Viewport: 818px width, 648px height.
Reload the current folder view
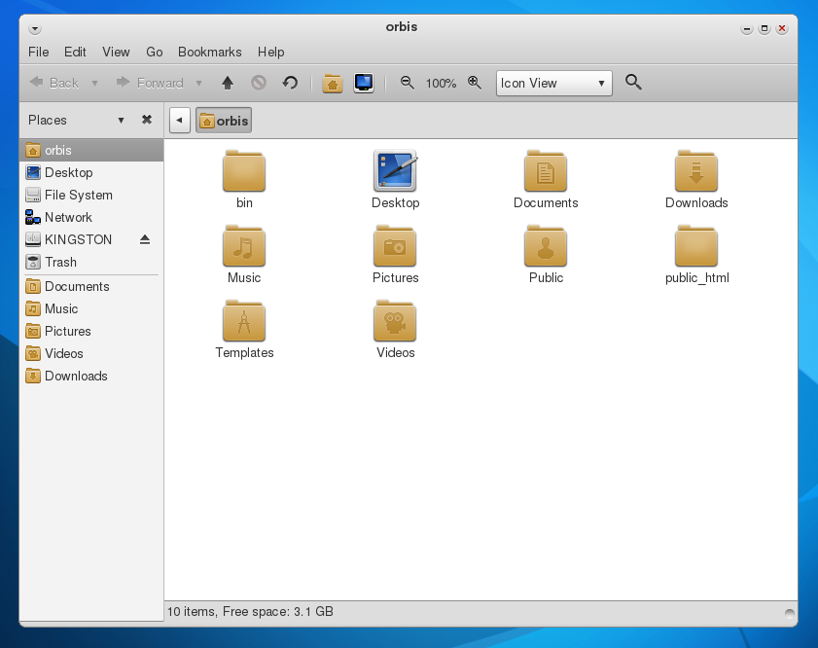coord(290,83)
